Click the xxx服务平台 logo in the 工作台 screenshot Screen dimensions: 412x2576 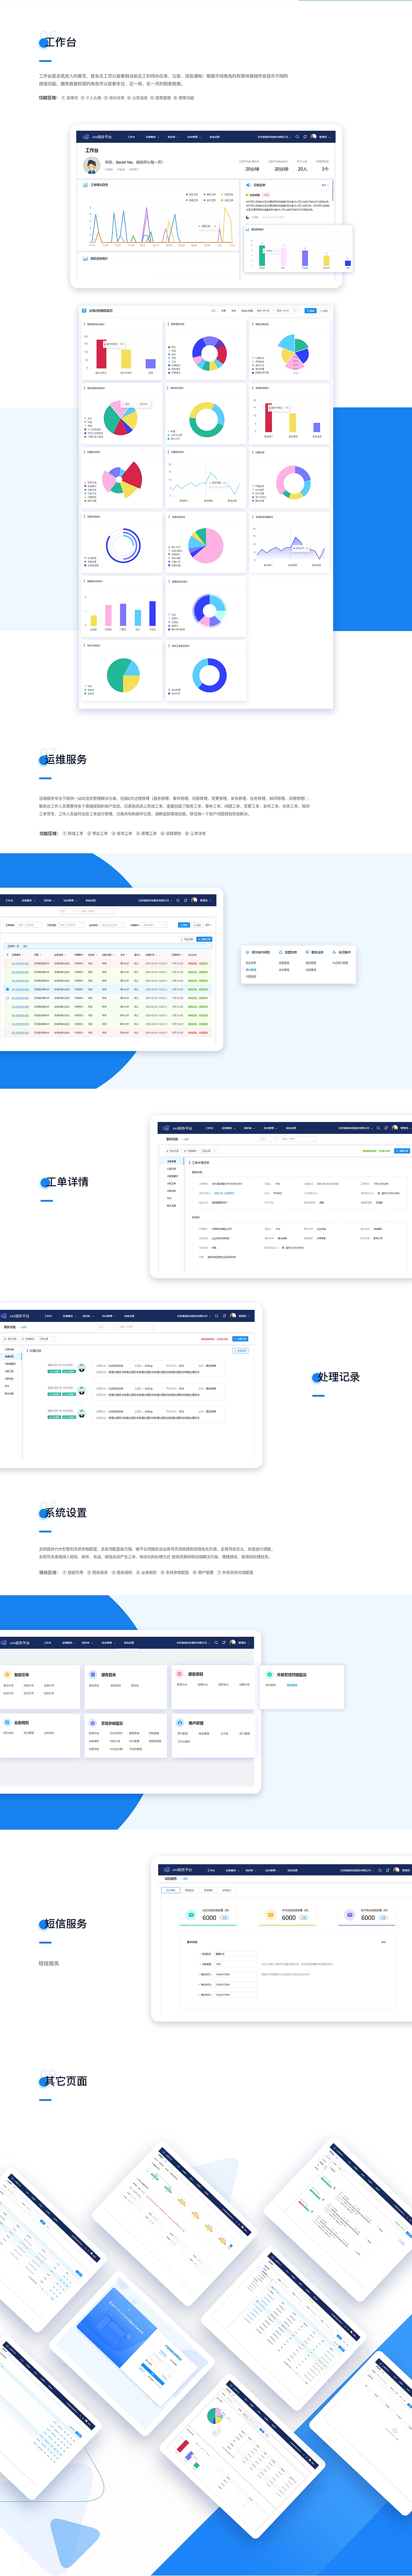tap(97, 137)
